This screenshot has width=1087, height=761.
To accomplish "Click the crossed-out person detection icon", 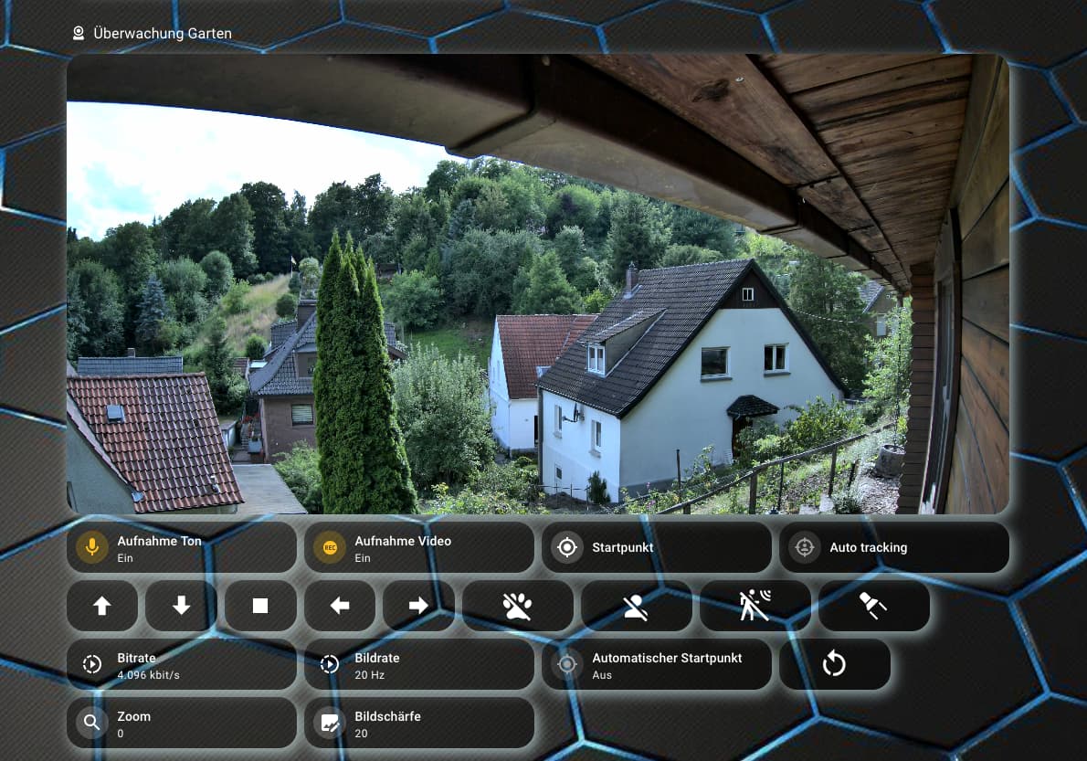I will [636, 606].
